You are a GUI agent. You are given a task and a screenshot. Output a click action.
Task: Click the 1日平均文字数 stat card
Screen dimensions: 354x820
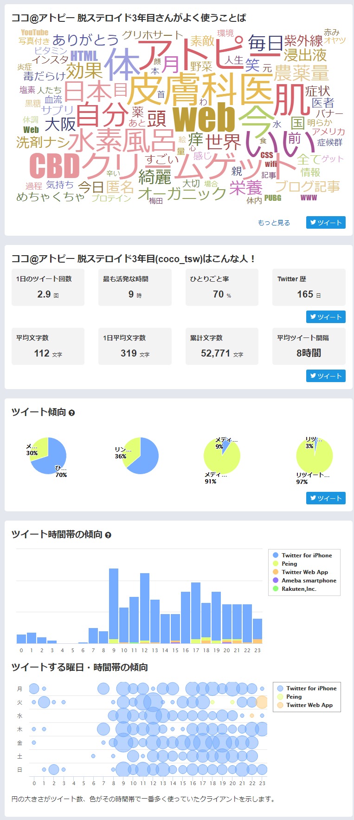click(135, 346)
